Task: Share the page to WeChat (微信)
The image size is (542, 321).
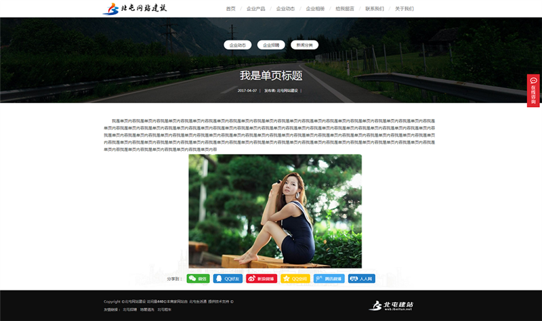Action: point(198,278)
